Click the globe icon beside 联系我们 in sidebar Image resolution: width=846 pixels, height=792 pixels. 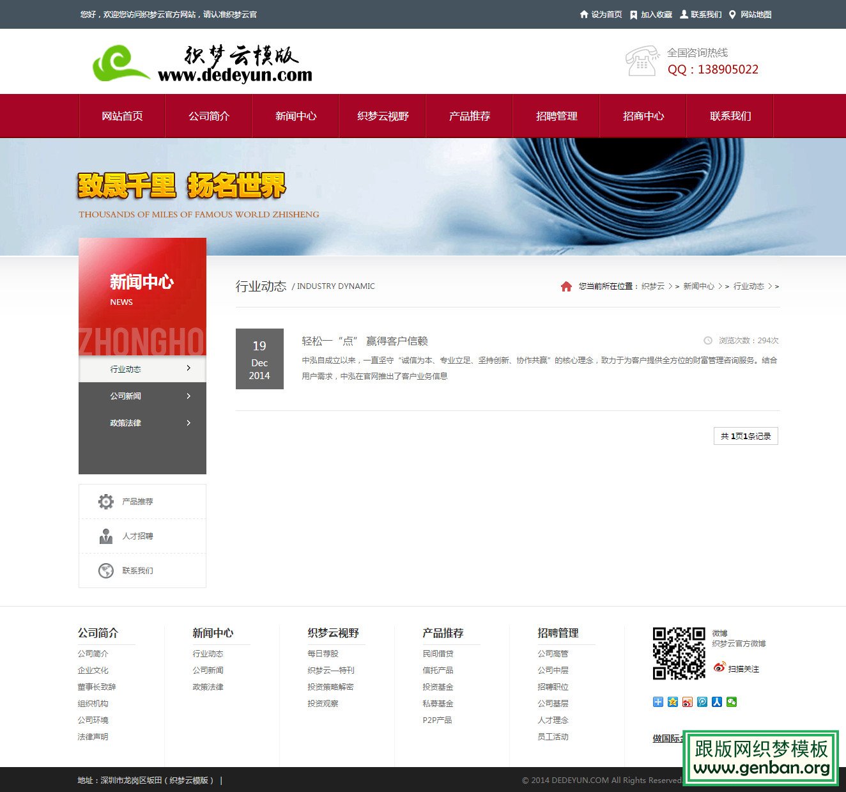tap(105, 570)
